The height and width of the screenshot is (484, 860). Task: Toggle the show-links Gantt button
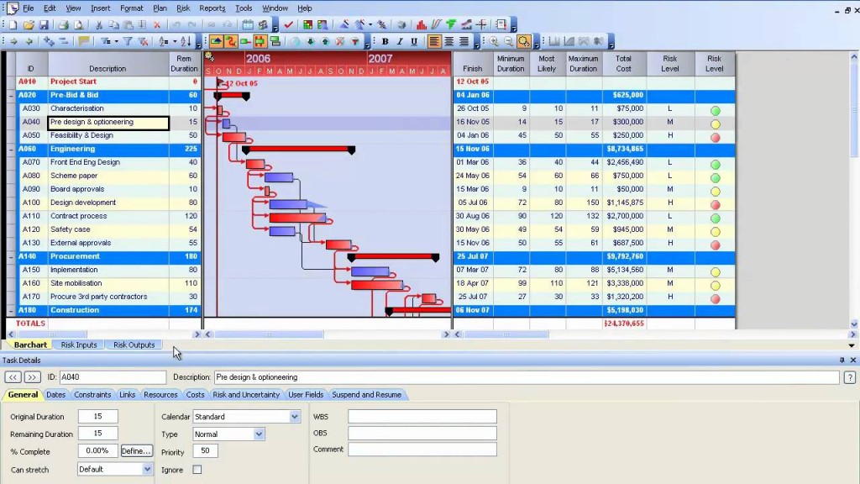coord(231,41)
